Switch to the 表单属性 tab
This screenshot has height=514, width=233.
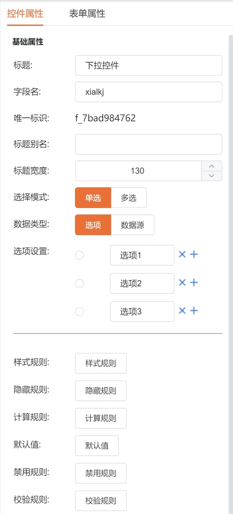point(87,14)
